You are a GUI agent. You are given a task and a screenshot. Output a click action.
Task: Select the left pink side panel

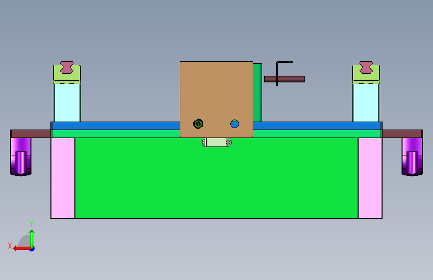point(63,178)
